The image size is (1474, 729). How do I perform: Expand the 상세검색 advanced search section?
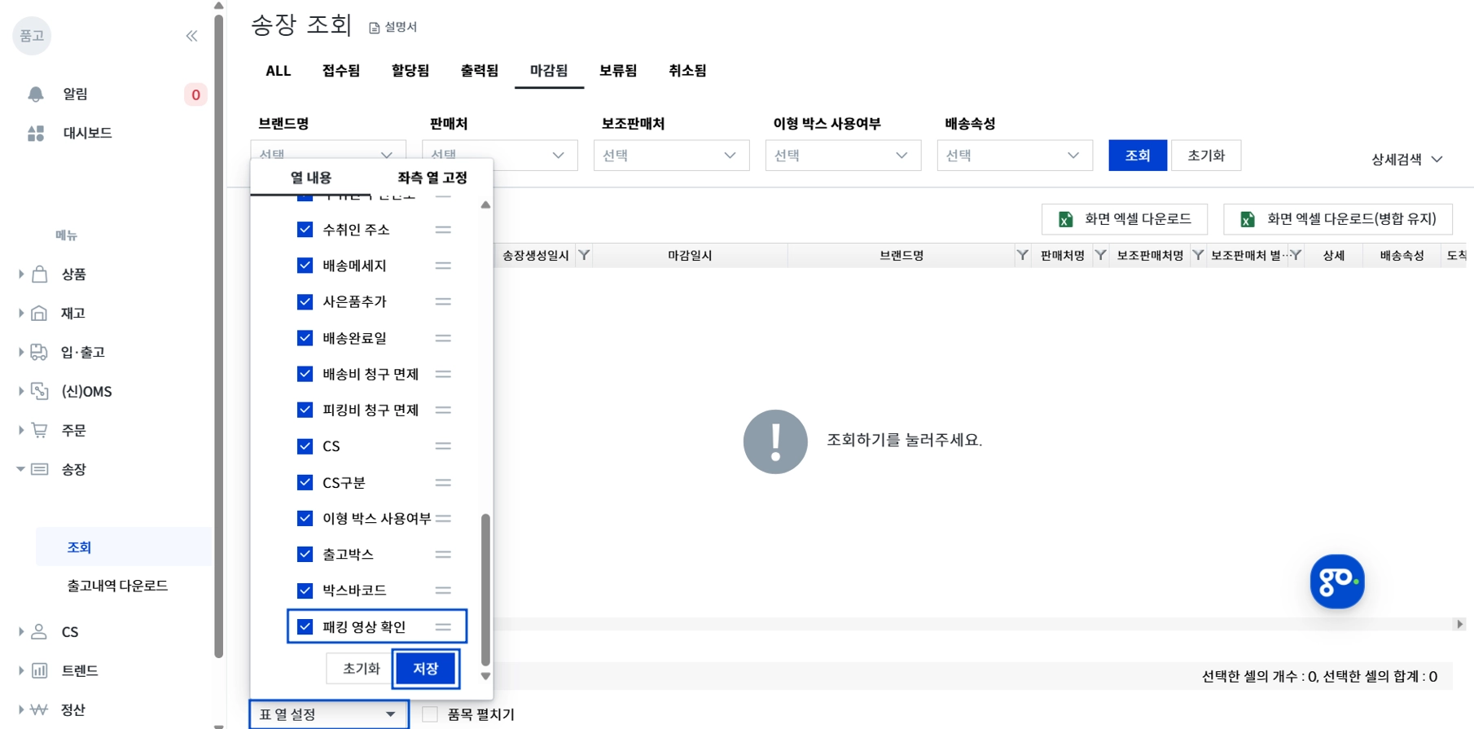click(x=1406, y=160)
